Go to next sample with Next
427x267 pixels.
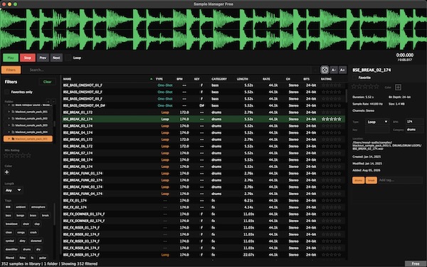(x=56, y=58)
